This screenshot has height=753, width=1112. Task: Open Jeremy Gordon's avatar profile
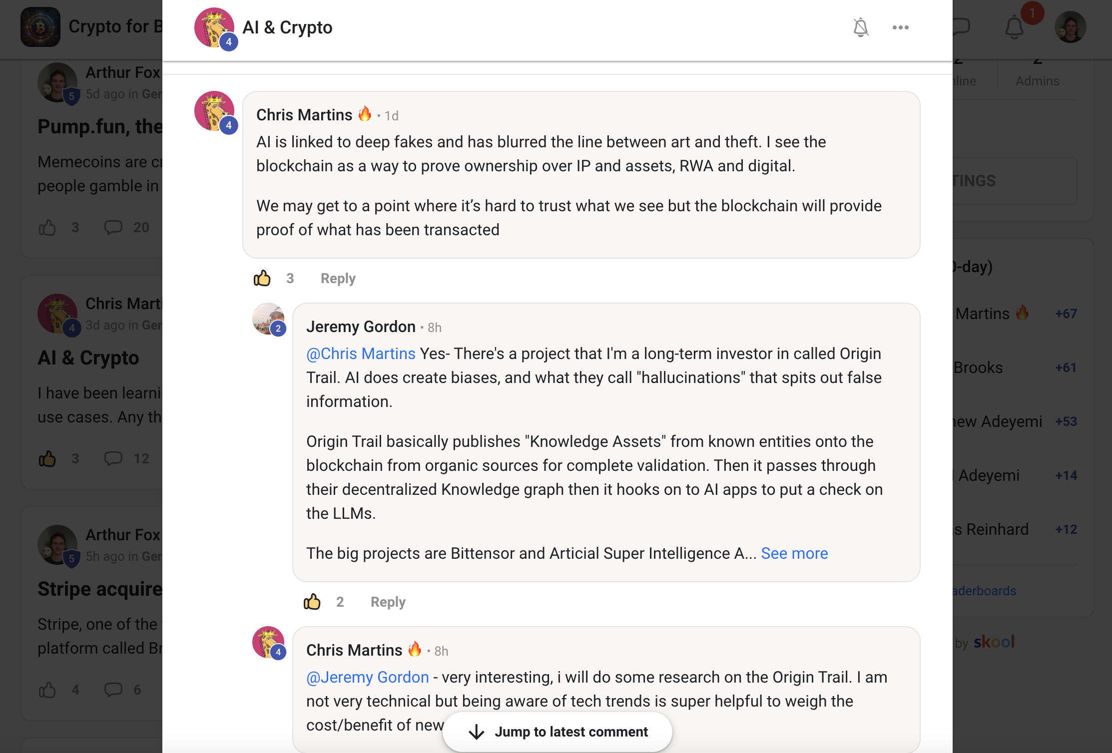tap(269, 319)
